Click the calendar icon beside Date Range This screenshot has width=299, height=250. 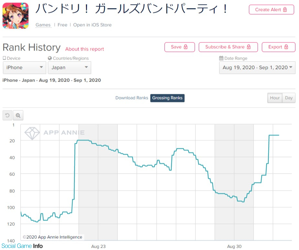(221, 58)
